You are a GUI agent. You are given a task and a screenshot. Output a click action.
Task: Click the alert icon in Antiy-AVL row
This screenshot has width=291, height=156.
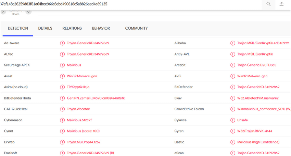pos(232,54)
